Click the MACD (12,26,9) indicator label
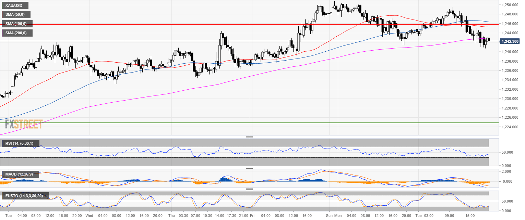Viewport: 525px width, 220px height. (19, 174)
